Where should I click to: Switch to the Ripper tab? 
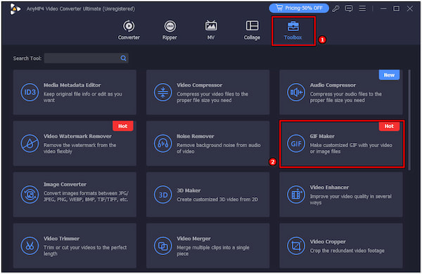pos(170,30)
